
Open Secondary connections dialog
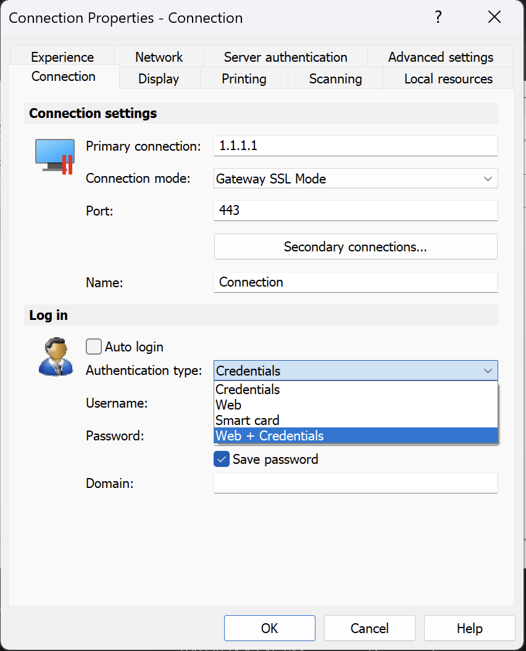click(356, 246)
